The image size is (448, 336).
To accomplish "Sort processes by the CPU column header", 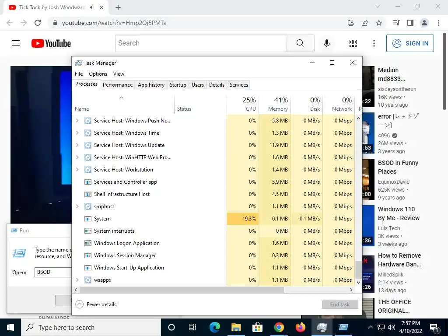I will point(243,104).
